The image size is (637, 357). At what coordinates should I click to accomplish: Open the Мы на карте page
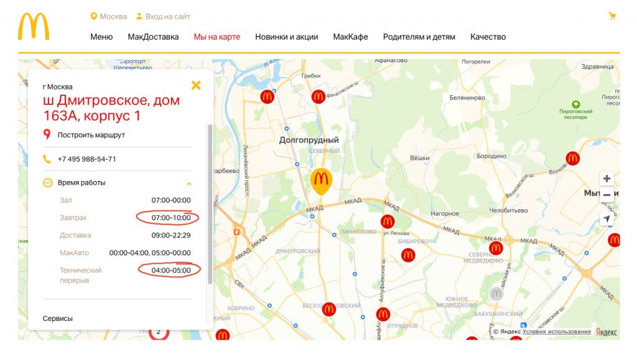tap(217, 37)
